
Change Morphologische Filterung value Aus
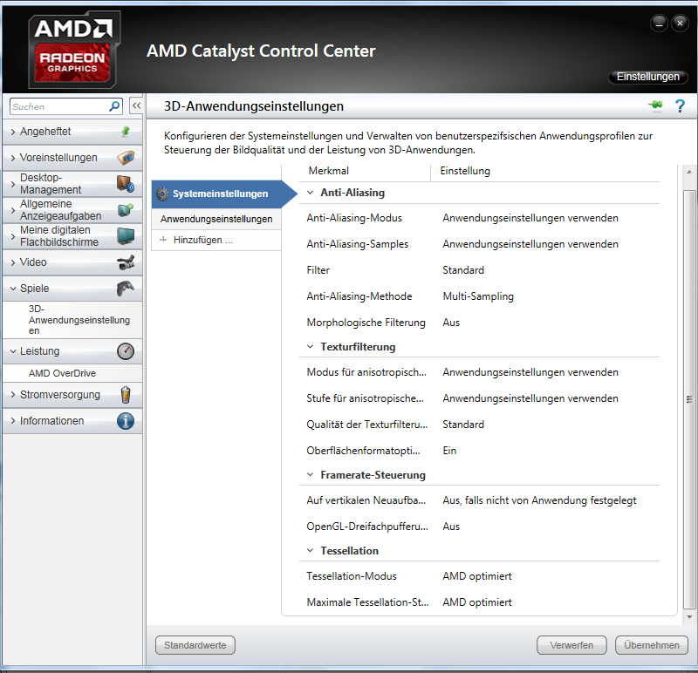click(451, 323)
